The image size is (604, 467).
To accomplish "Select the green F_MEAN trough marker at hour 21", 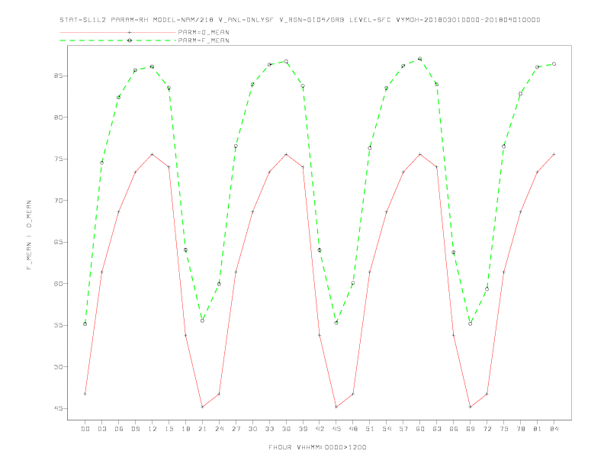I will [202, 320].
